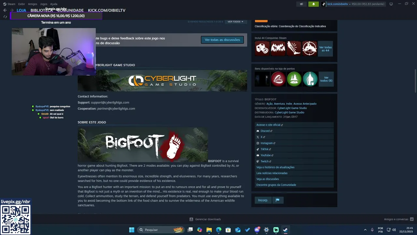417x235 pixels.
Task: Open Amigos e conversas panel
Action: click(x=399, y=219)
